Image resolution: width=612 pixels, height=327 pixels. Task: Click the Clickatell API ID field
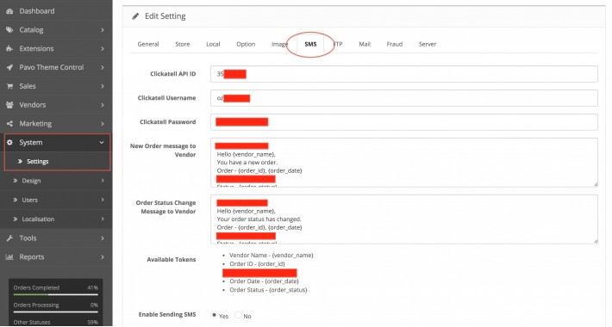coord(404,74)
